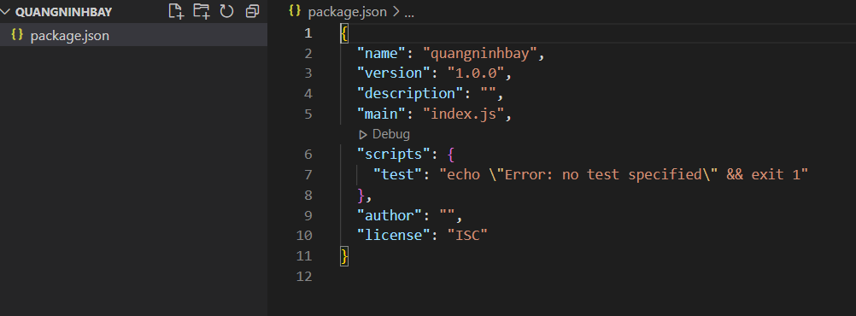Click the New File icon in explorer

tap(176, 11)
